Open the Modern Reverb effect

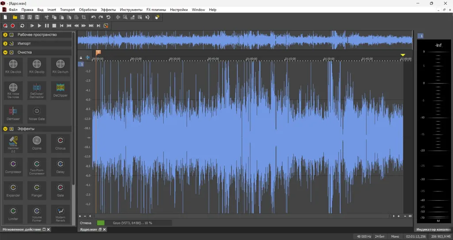click(x=60, y=214)
